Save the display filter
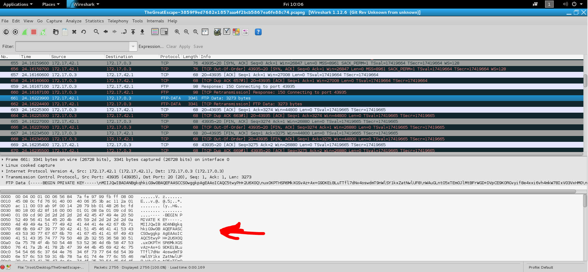This screenshot has width=588, height=272. tap(198, 46)
